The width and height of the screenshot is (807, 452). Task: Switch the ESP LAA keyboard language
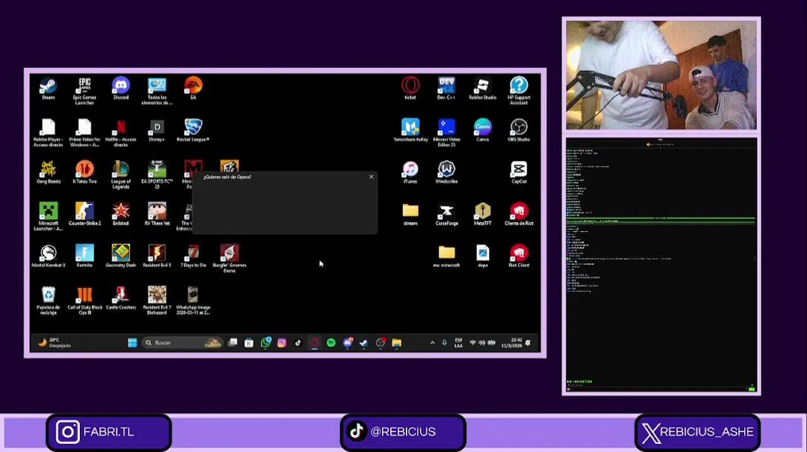pyautogui.click(x=458, y=343)
